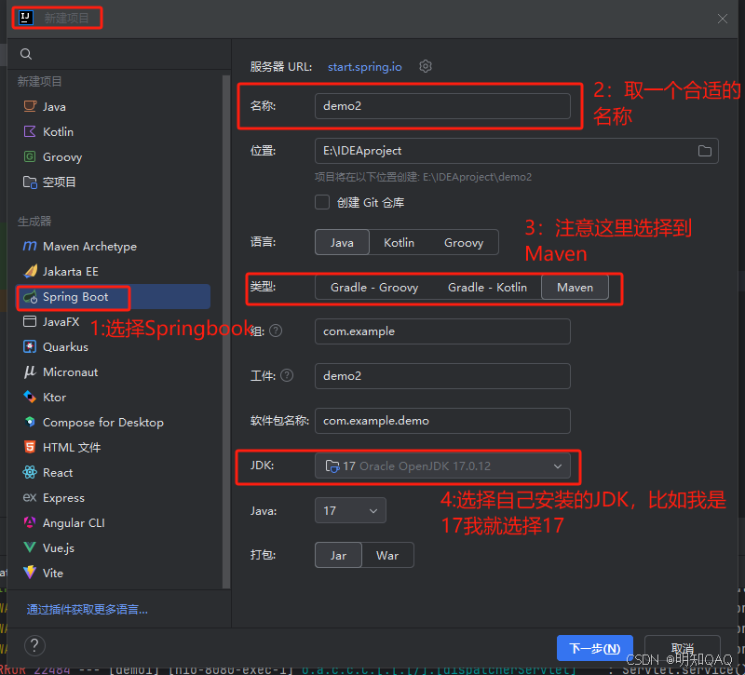This screenshot has height=675, width=745.
Task: Click the 组 field com.example
Action: [442, 331]
